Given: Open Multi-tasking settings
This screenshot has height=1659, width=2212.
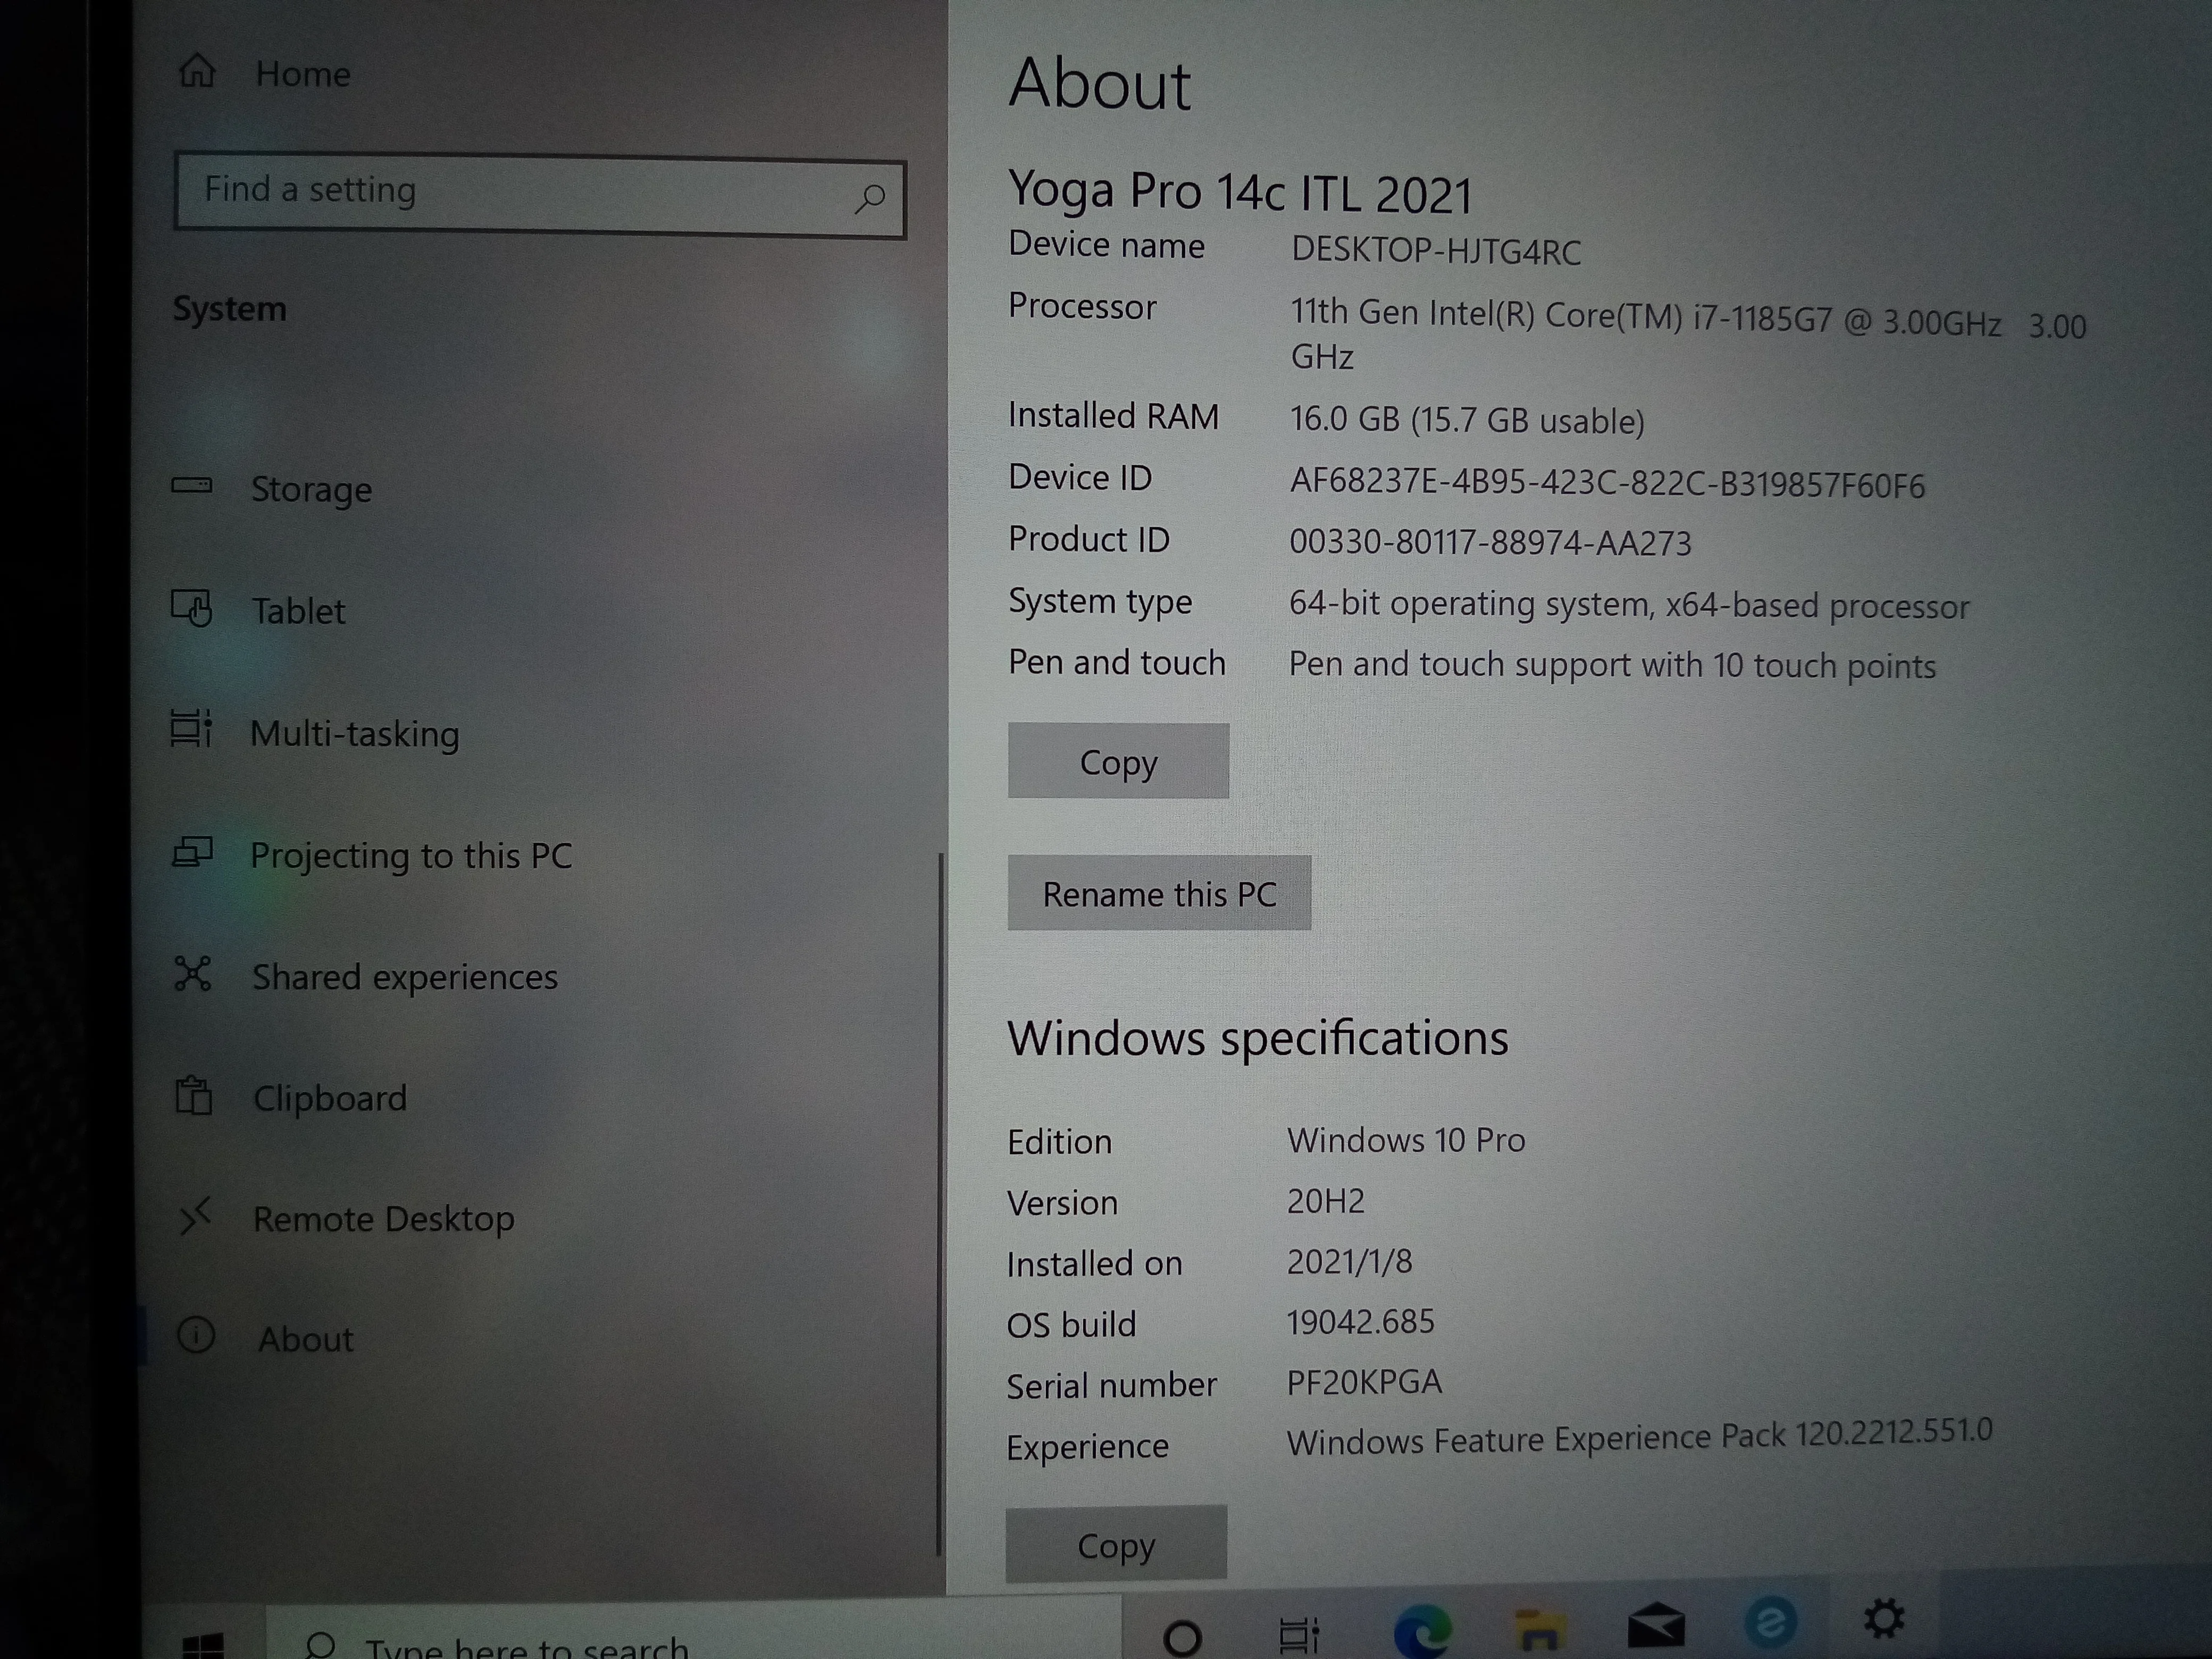Looking at the screenshot, I should pyautogui.click(x=354, y=734).
